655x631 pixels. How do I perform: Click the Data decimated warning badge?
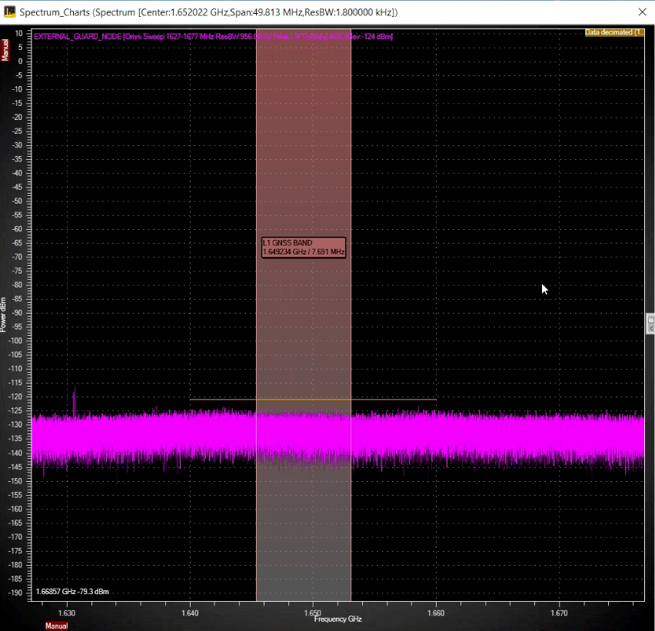click(x=613, y=33)
